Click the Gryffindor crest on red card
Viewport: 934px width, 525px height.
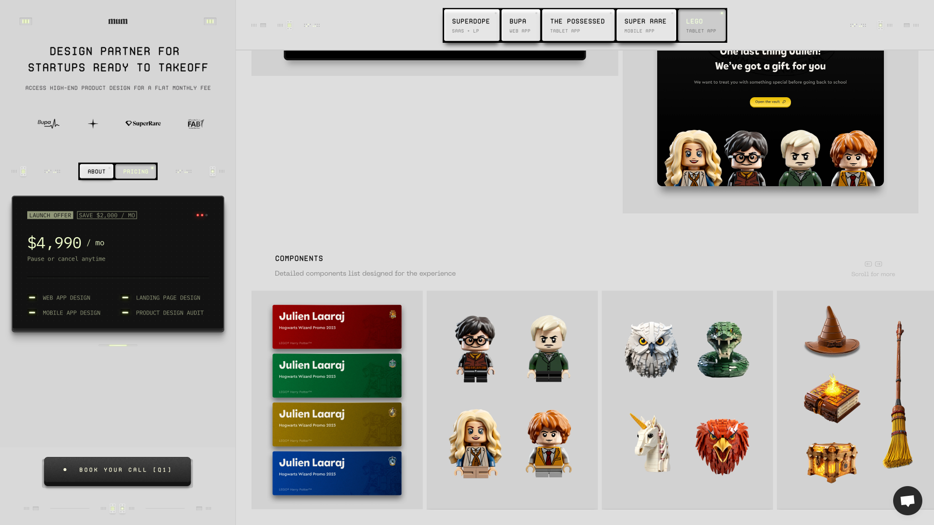point(393,315)
